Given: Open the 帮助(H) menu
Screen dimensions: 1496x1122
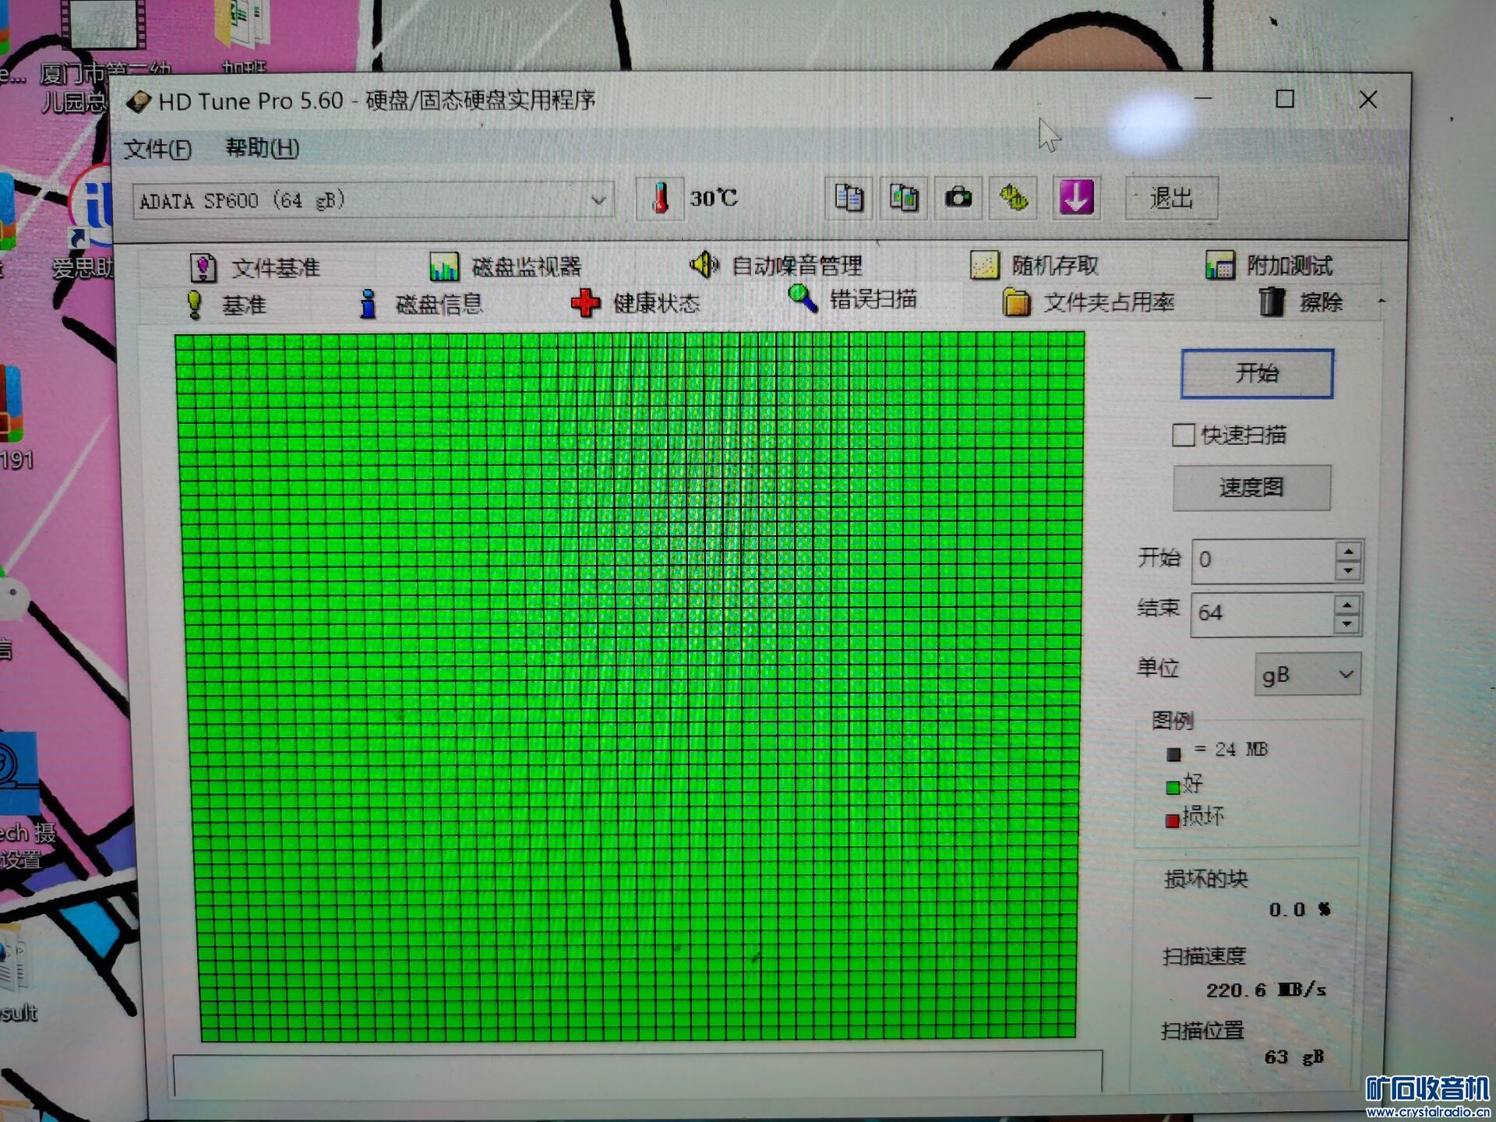Looking at the screenshot, I should 262,147.
